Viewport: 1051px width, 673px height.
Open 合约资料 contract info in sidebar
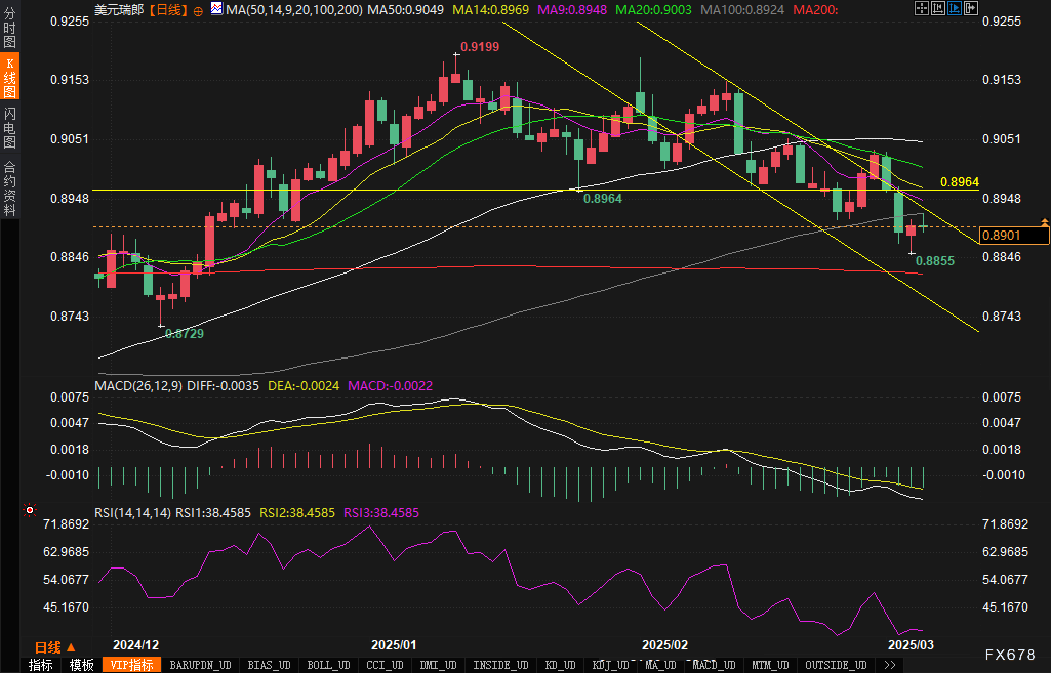[9, 188]
